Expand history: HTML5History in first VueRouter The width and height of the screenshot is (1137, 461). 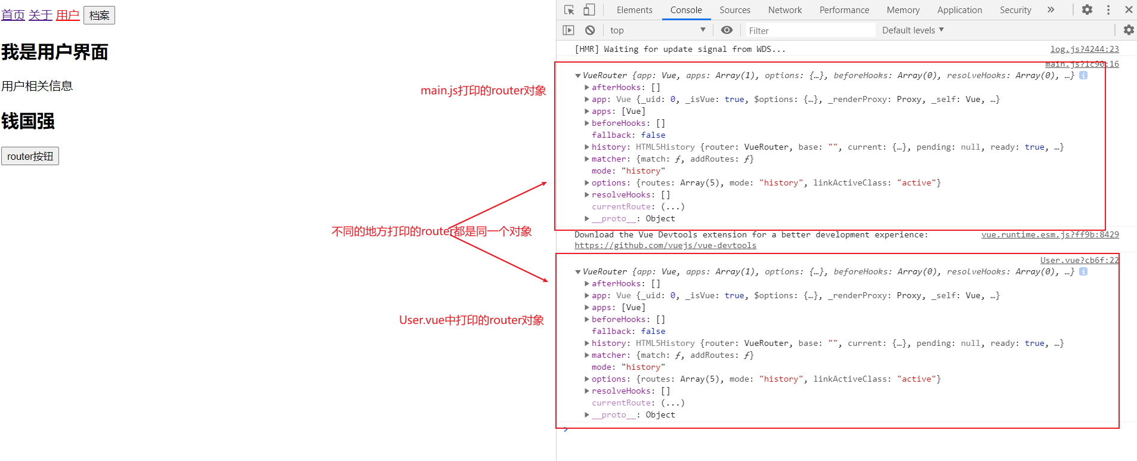point(587,147)
